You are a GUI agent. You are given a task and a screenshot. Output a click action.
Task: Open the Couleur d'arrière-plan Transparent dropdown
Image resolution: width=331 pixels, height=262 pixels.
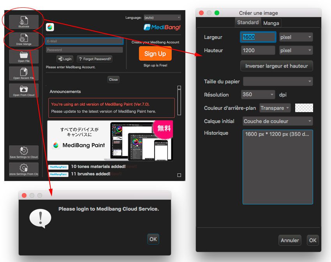click(275, 108)
